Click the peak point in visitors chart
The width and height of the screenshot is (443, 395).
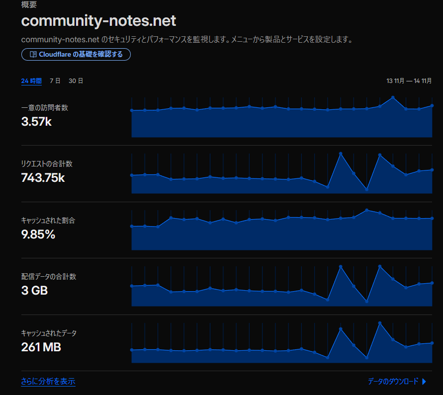[x=393, y=97]
